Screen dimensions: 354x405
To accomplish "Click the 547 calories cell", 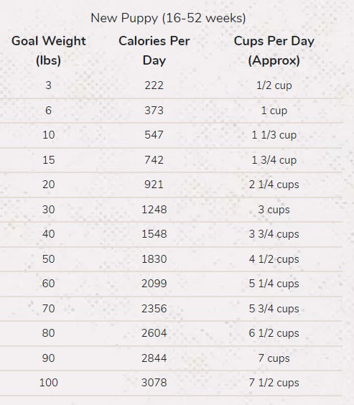I will point(154,135).
